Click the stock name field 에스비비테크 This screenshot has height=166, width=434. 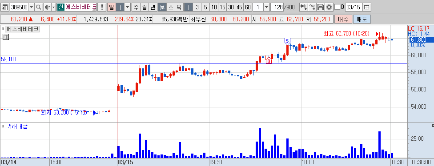[81, 7]
